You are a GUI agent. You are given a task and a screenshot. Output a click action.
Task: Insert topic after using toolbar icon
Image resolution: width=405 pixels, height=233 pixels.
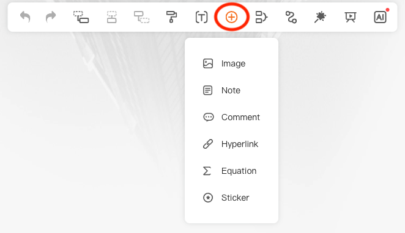[x=111, y=17]
